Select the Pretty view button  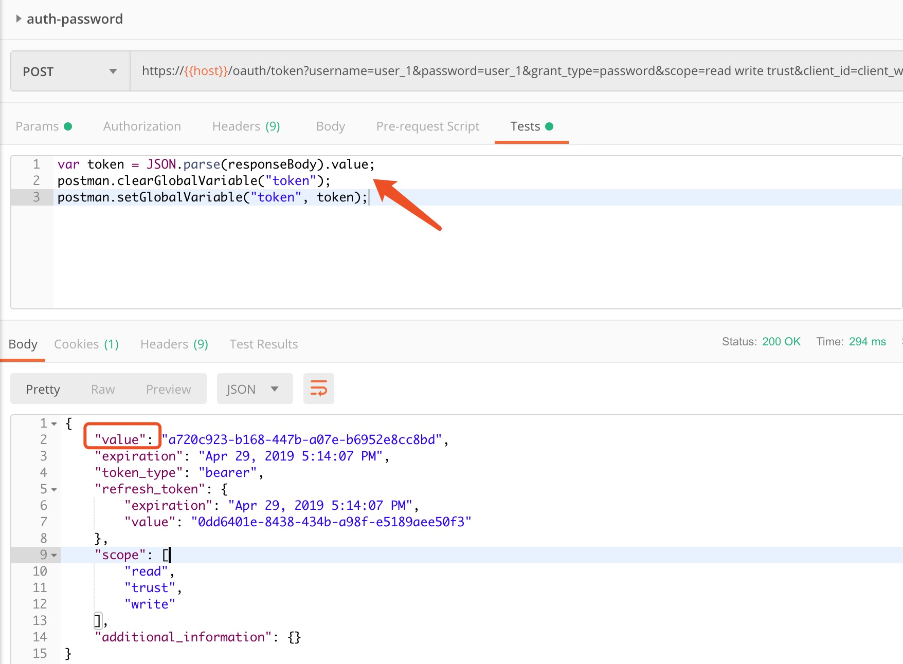[x=43, y=389]
